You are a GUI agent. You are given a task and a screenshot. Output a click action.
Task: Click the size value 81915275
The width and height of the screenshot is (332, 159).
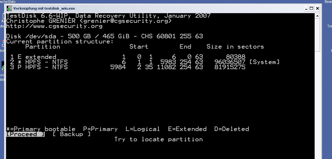(230, 67)
